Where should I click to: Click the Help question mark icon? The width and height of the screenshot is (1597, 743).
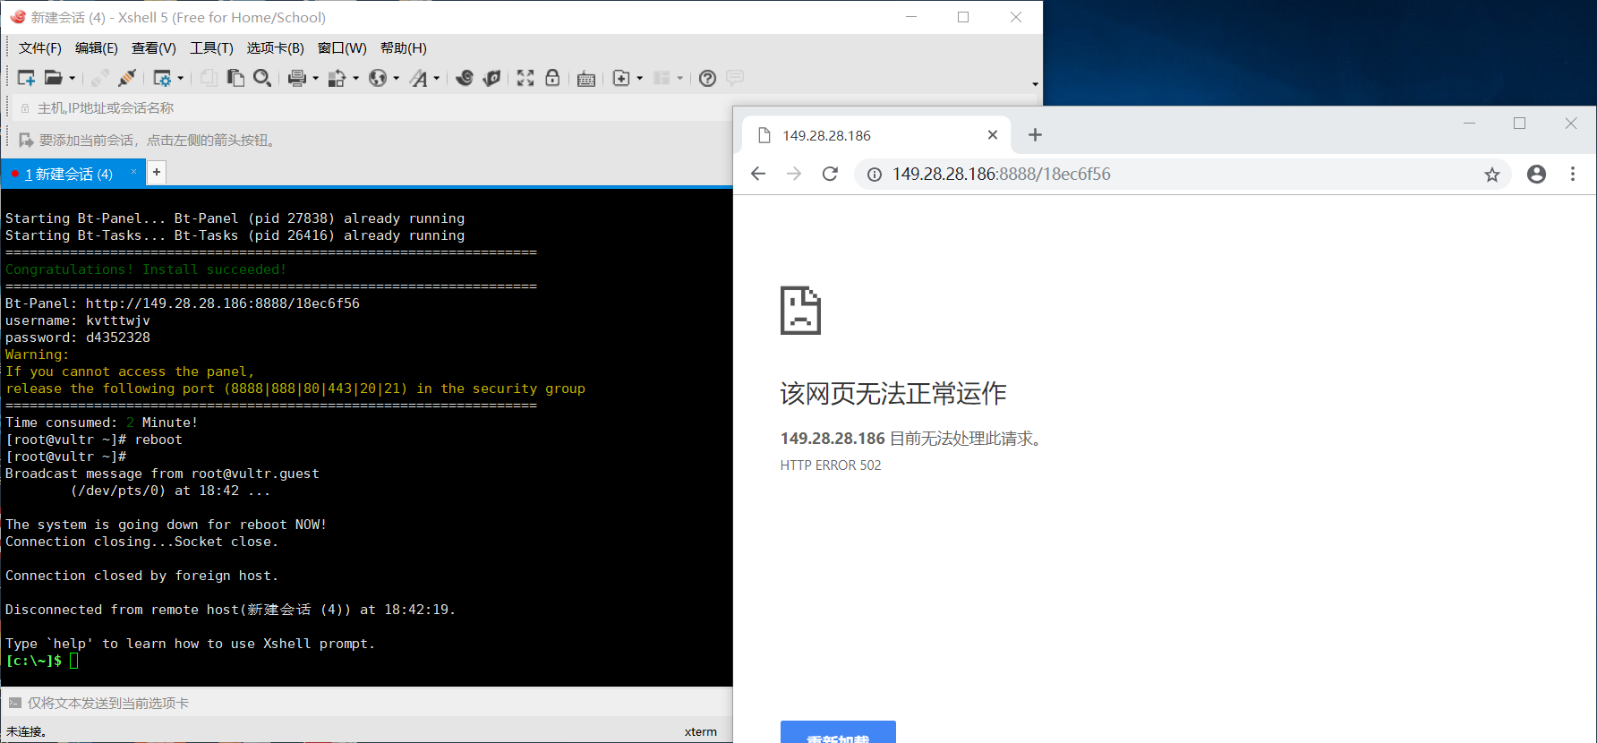[707, 78]
